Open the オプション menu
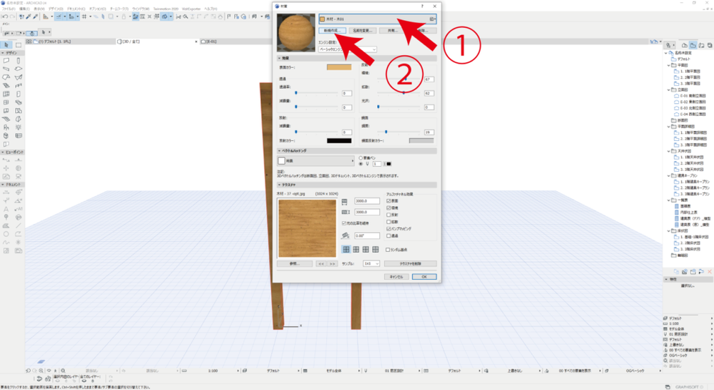The image size is (714, 390). click(x=97, y=9)
